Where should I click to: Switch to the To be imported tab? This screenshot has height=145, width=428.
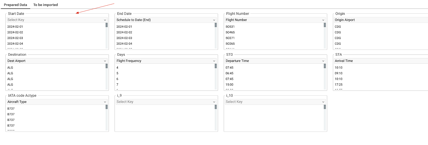click(45, 5)
